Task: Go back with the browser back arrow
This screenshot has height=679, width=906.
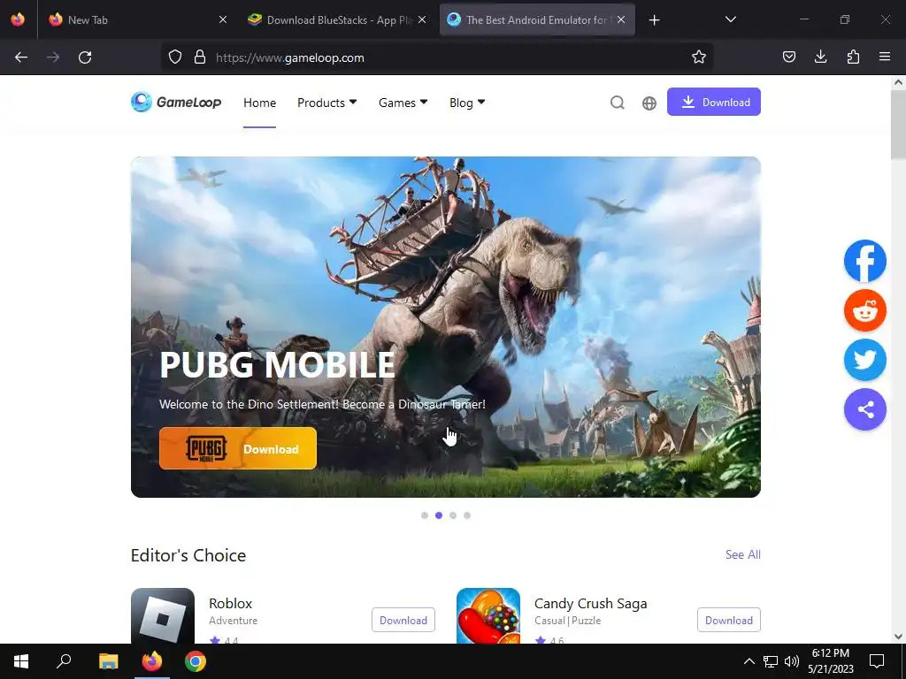Action: pyautogui.click(x=21, y=57)
